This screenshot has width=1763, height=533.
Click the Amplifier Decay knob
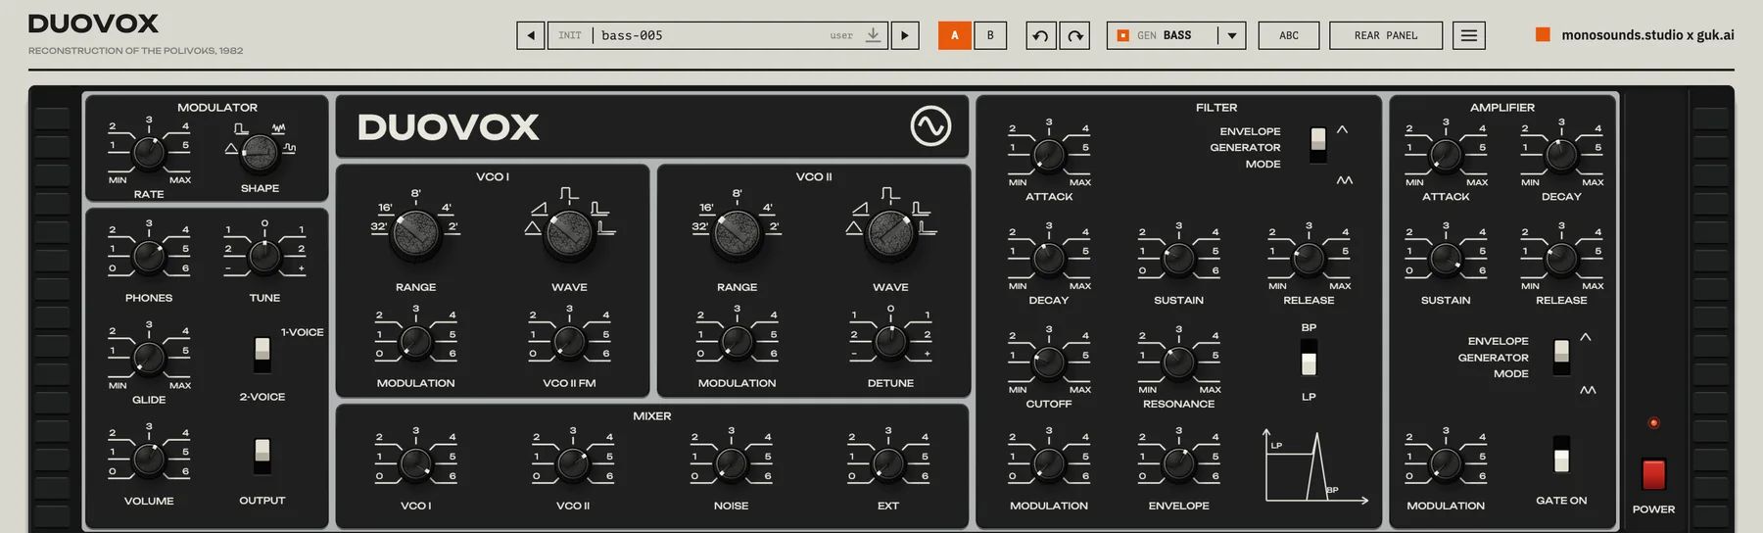[x=1561, y=155]
